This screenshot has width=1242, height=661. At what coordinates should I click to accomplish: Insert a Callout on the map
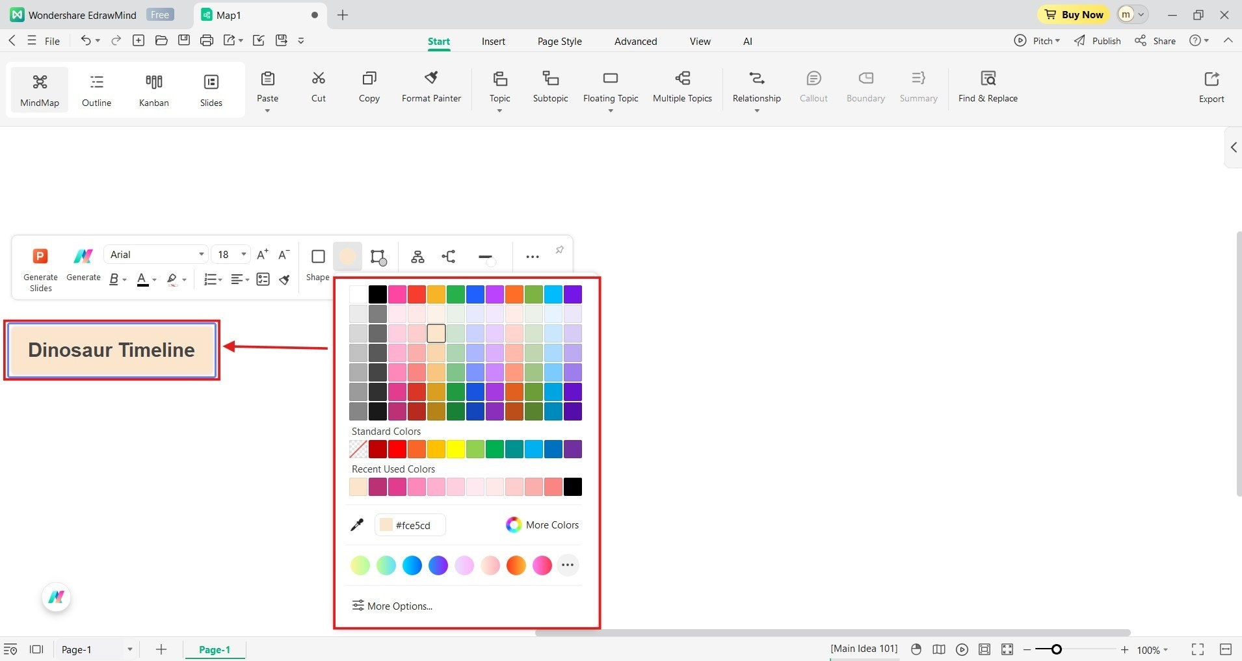pos(813,88)
